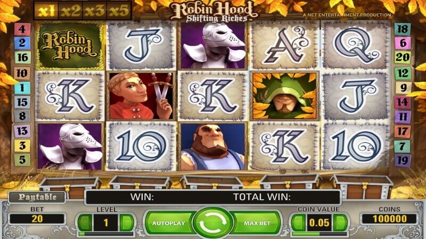This screenshot has height=239, width=426.
Task: Lower the coin value with left arrow
Action: (x=299, y=223)
